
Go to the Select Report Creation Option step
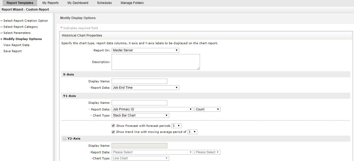click(25, 21)
